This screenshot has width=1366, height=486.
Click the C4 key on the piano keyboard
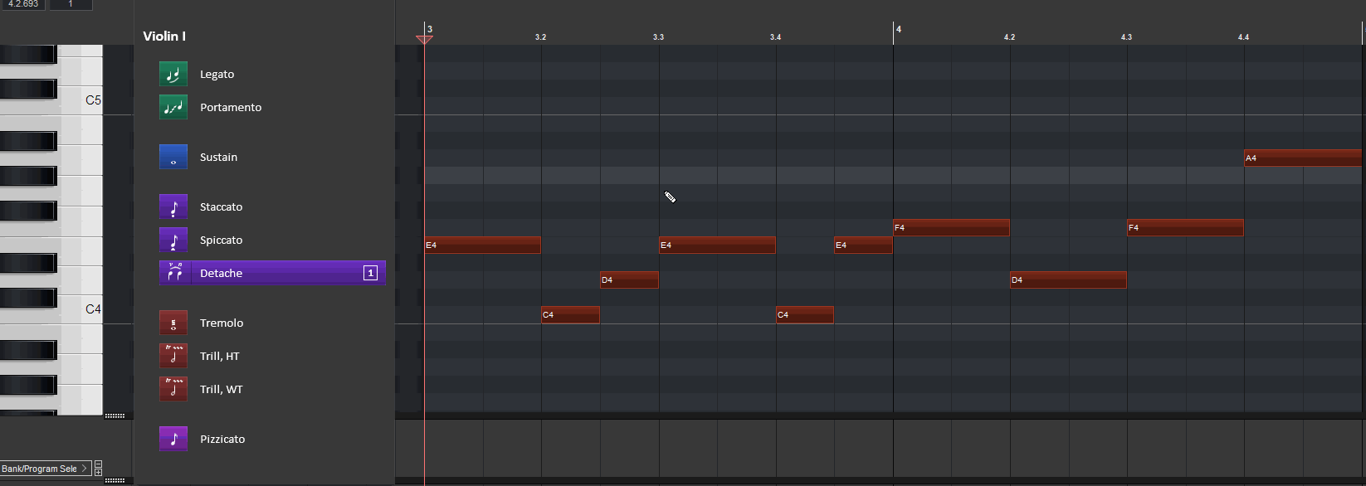coord(80,309)
